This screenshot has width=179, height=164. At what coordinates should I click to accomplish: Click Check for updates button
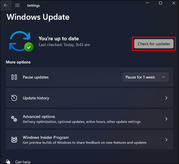[x=154, y=44]
